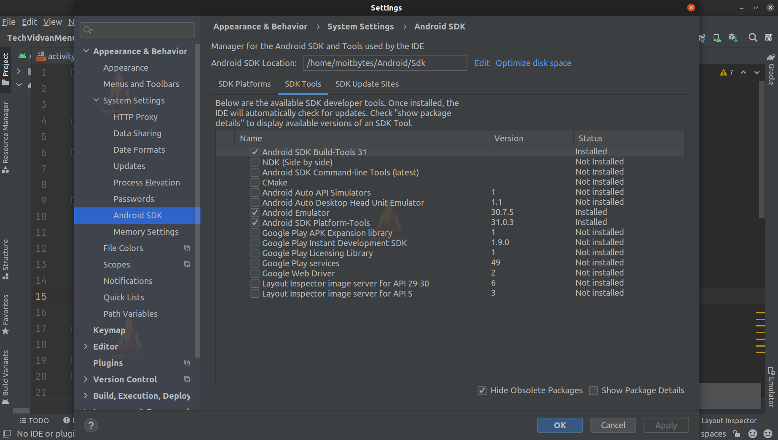Click the tool windows toggle icon in status bar
This screenshot has height=440, width=778.
[6, 434]
